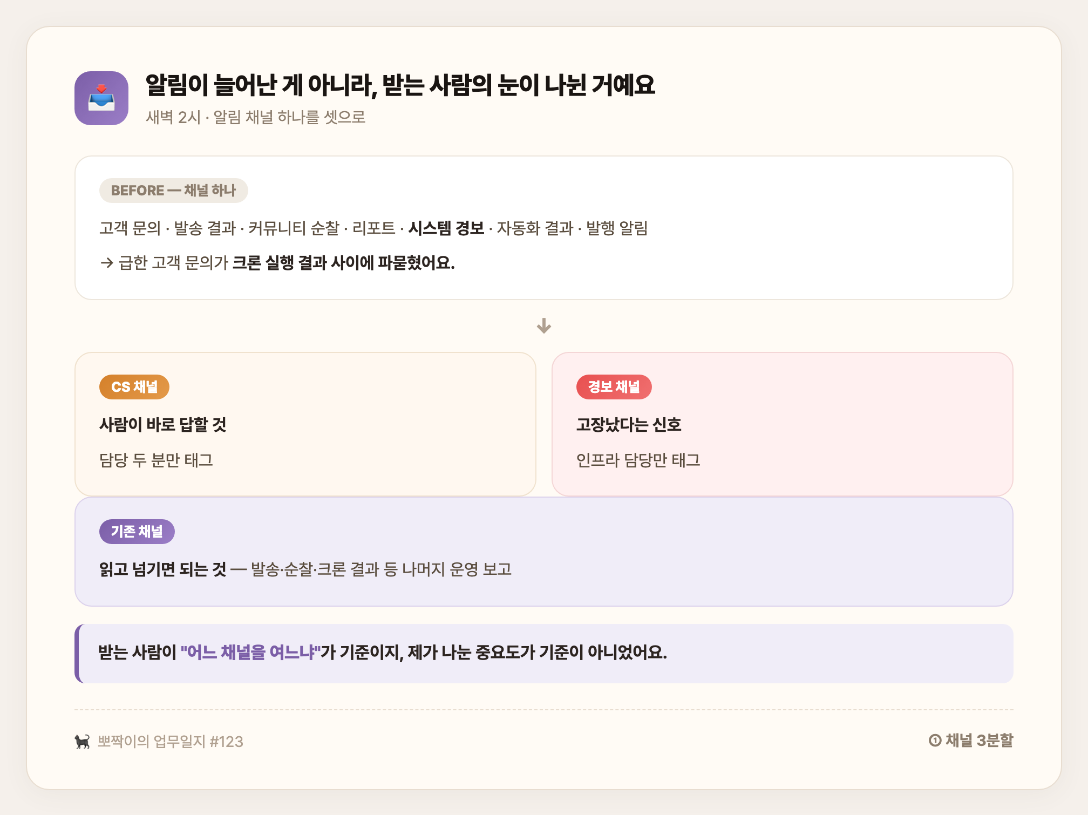Click the text '커뮤니티 순찰' in BEFORE list

[294, 228]
